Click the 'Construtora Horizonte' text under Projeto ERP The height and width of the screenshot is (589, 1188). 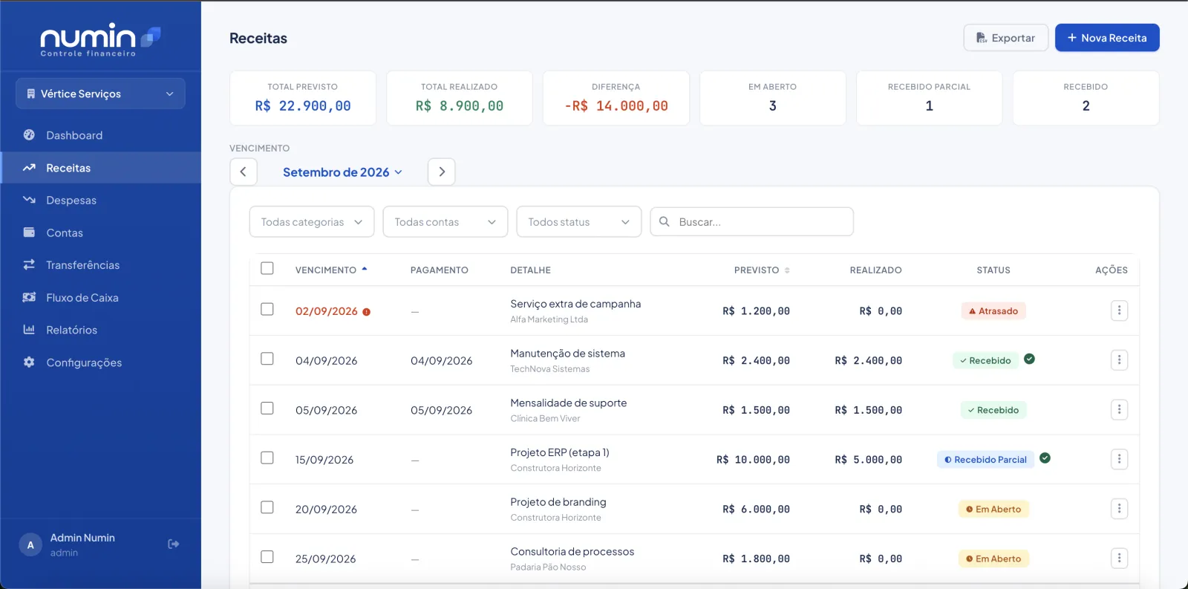tap(555, 468)
